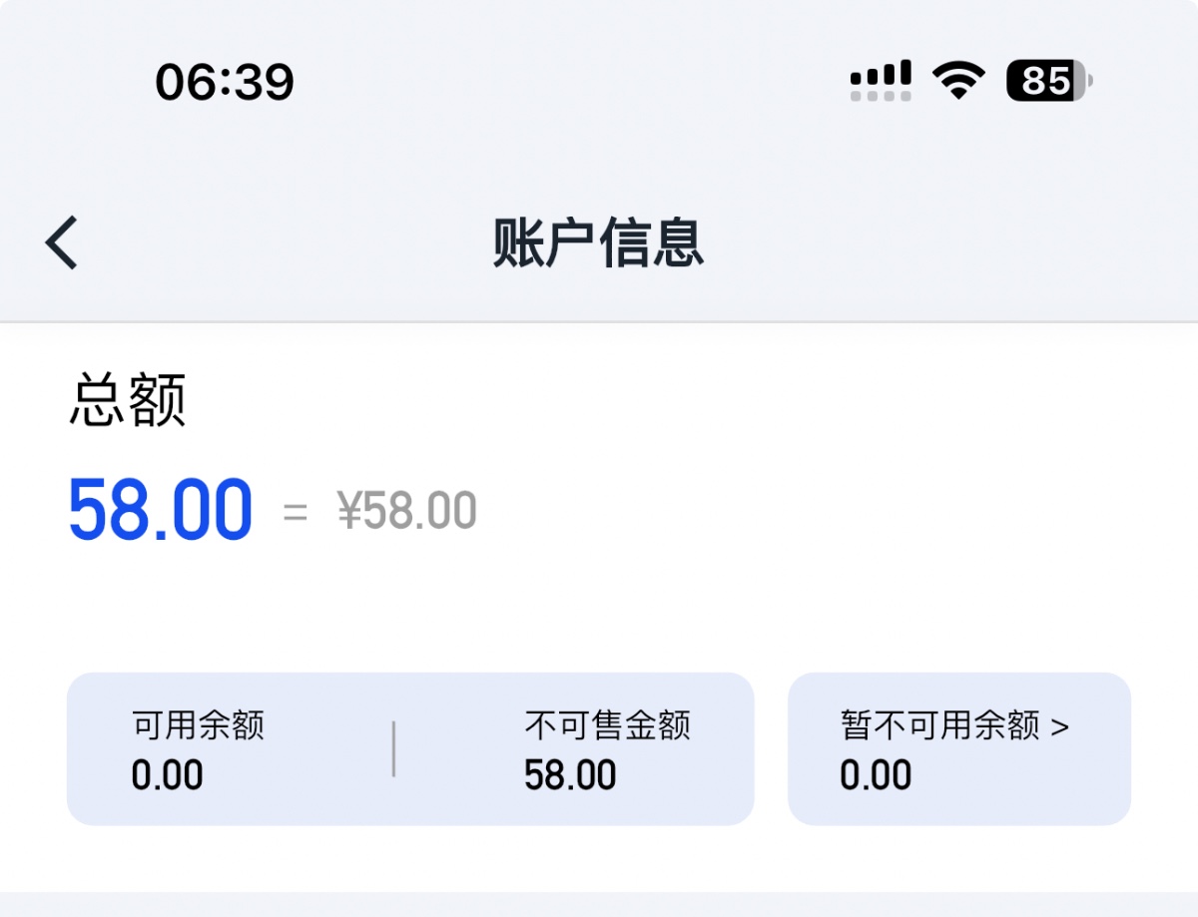The width and height of the screenshot is (1198, 917).
Task: Tap the 0.00 value under 暂不可用余额
Action: pos(876,775)
